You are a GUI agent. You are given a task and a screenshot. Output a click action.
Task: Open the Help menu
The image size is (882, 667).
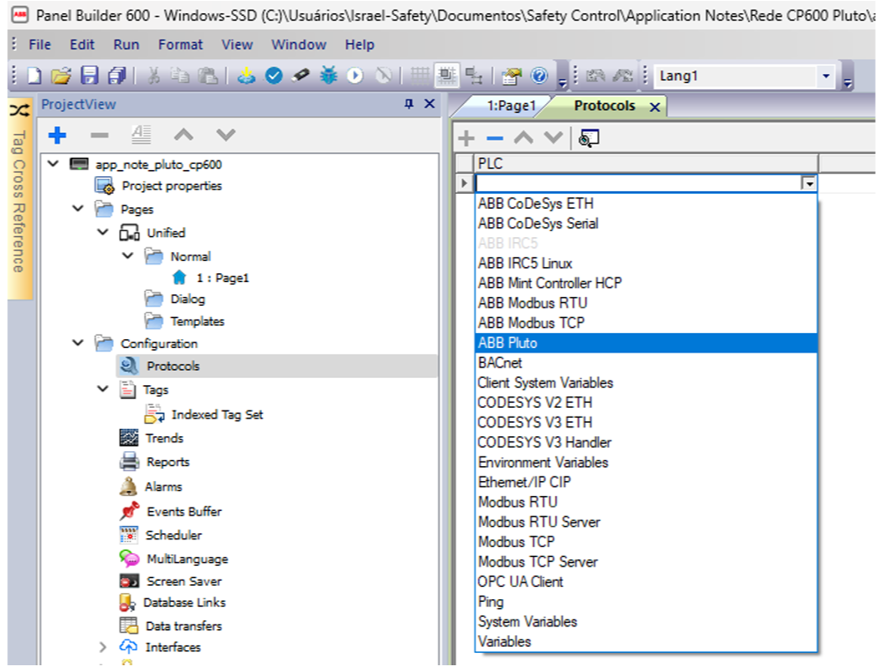pyautogui.click(x=360, y=44)
